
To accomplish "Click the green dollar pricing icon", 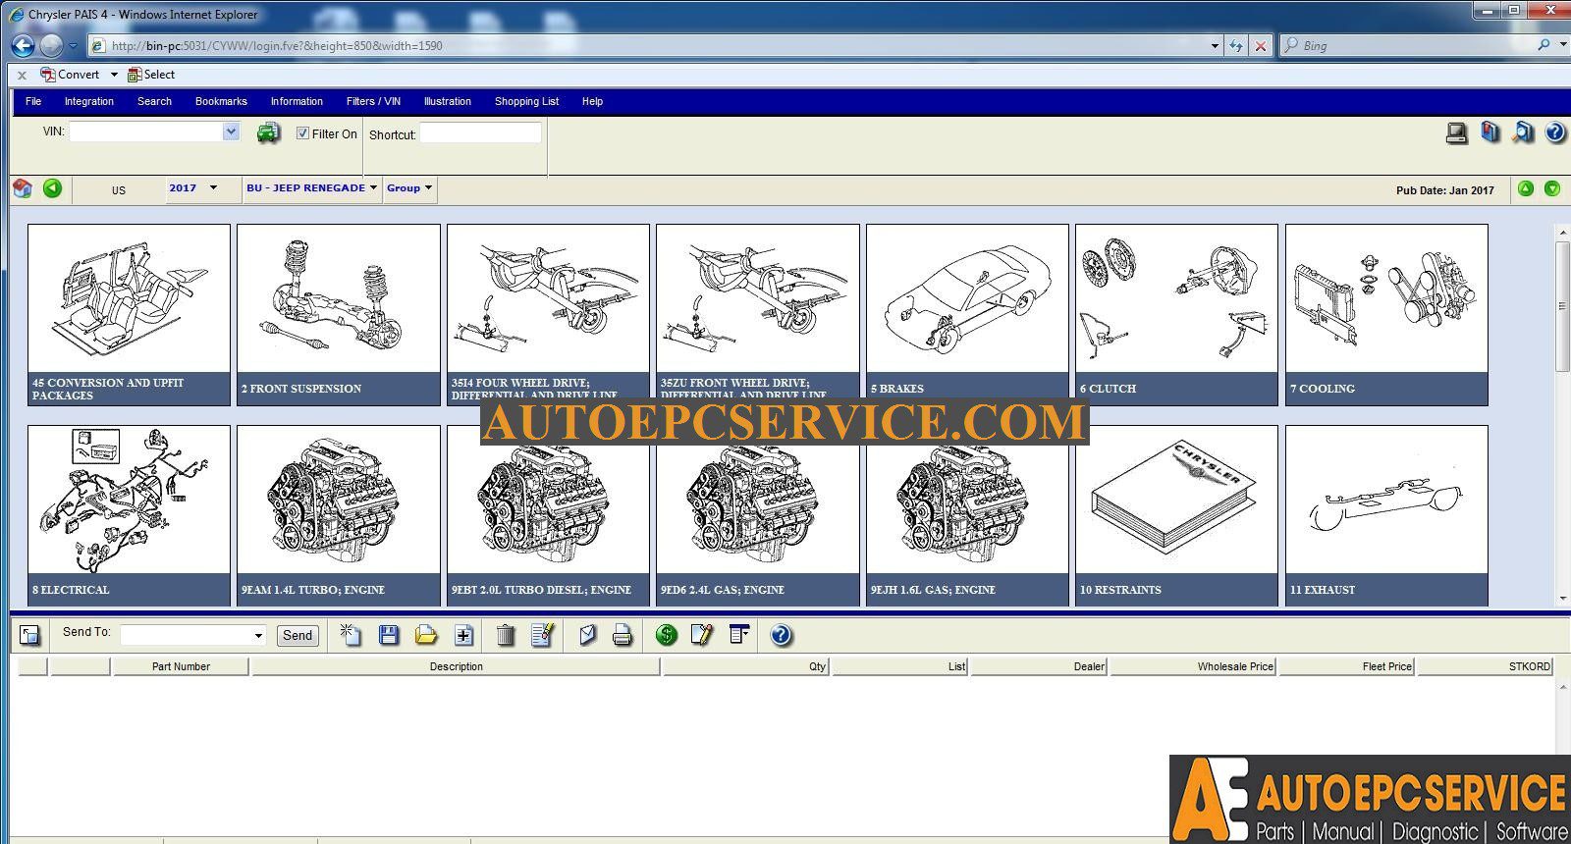I will [x=667, y=635].
